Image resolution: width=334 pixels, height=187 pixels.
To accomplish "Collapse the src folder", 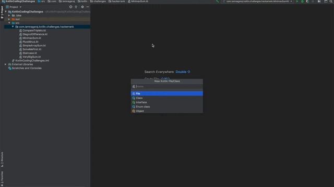I will [9, 23].
